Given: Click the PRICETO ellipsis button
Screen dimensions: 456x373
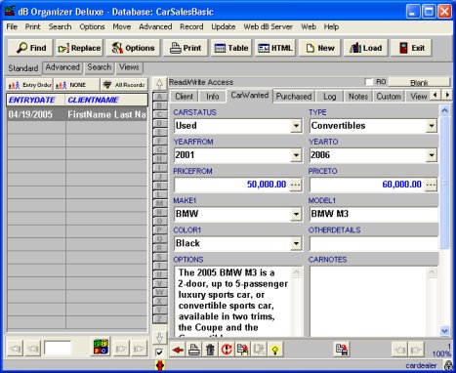Looking at the screenshot, I should [x=431, y=185].
